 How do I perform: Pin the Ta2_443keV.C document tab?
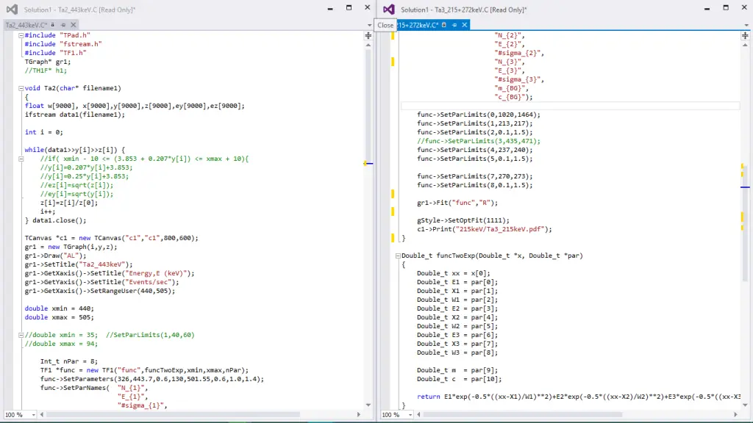click(63, 25)
